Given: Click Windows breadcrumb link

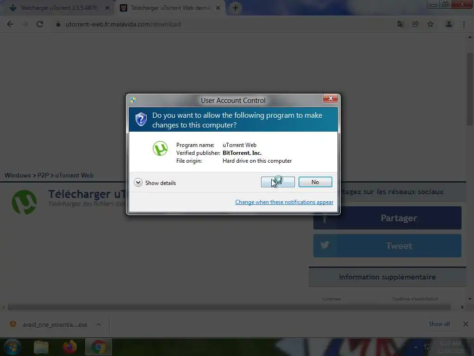Looking at the screenshot, I should pyautogui.click(x=18, y=175).
